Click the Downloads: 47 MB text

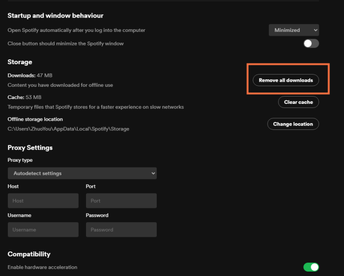30,75
